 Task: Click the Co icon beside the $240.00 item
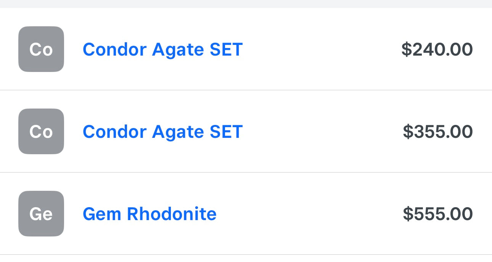point(41,49)
